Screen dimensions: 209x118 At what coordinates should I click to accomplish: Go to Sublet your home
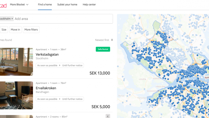point(67,5)
